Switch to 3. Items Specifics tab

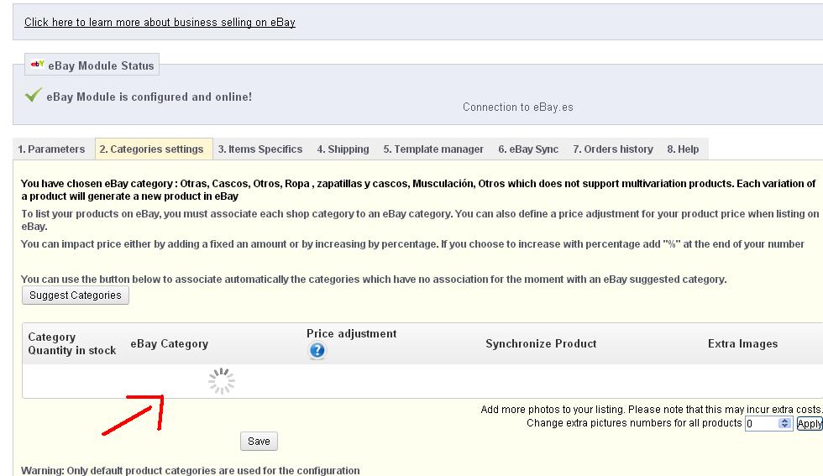point(259,149)
